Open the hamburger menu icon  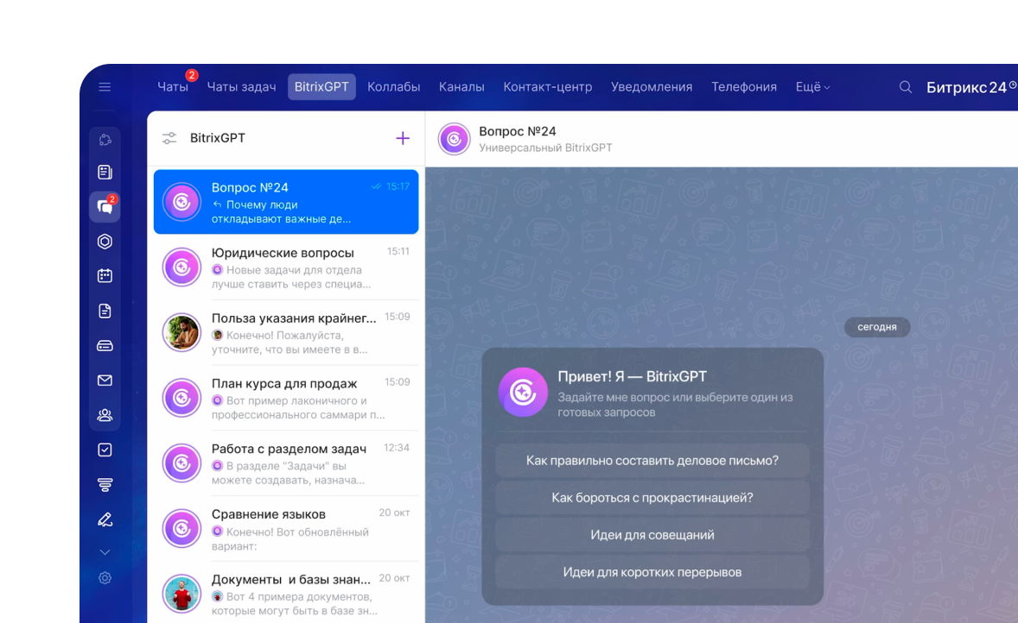105,87
